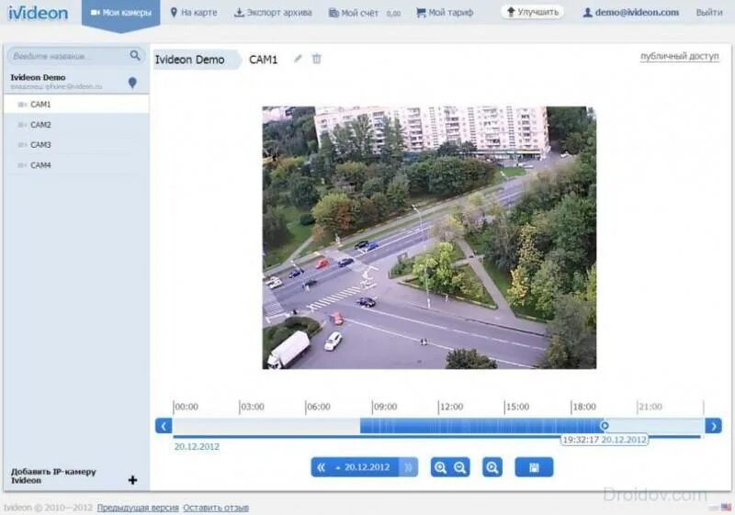Click the Улучшить upgrade button

pyautogui.click(x=533, y=12)
